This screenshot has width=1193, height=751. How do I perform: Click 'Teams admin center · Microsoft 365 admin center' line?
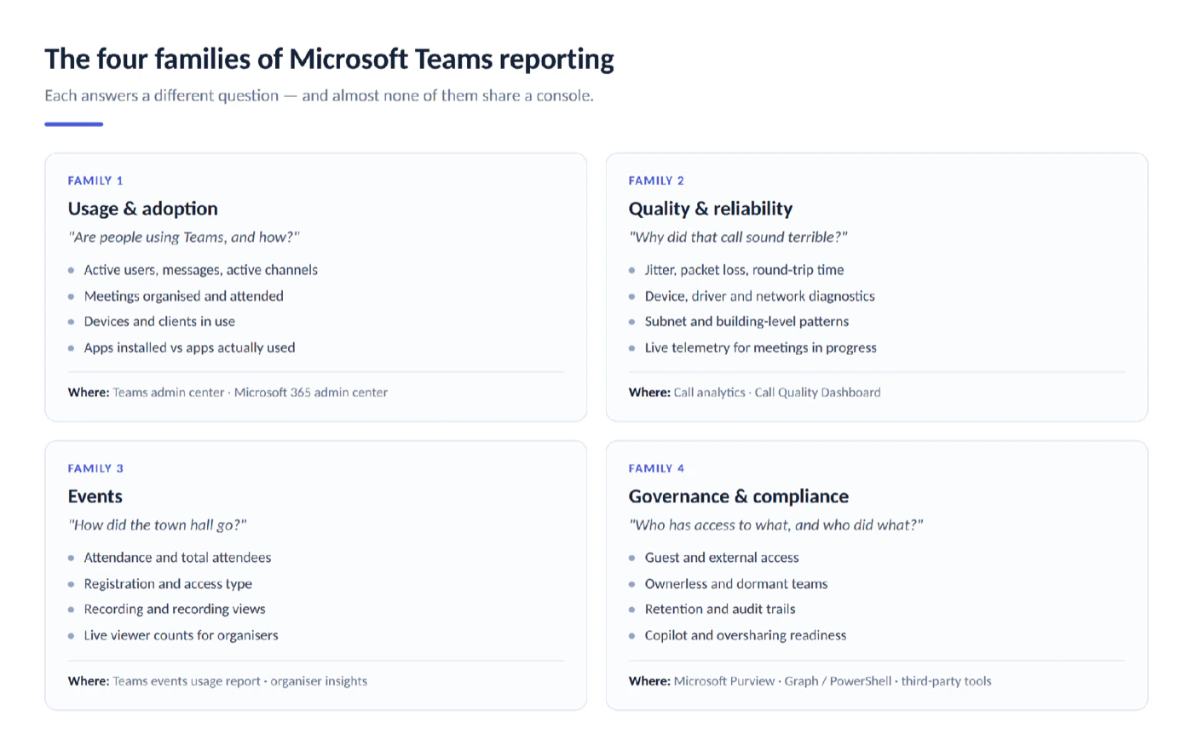coord(250,393)
